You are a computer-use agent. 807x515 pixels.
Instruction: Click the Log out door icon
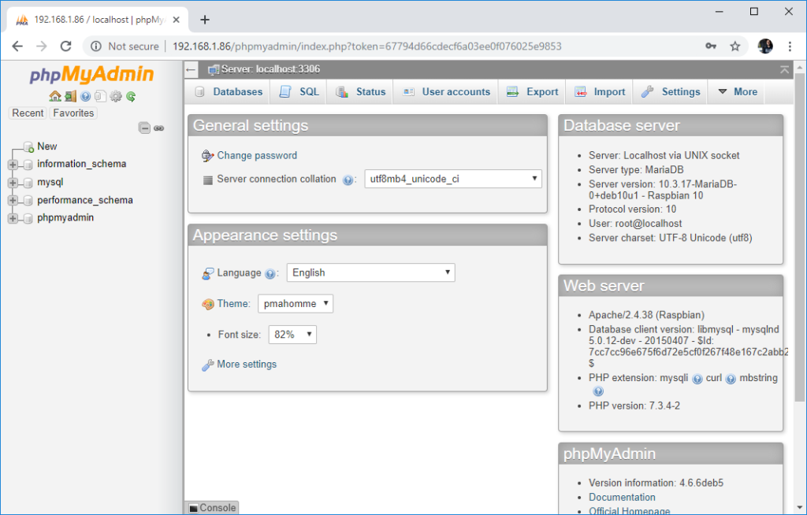click(x=70, y=95)
